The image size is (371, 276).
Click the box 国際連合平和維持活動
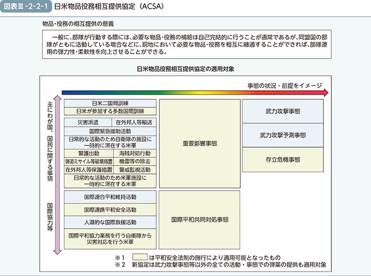pos(110,197)
